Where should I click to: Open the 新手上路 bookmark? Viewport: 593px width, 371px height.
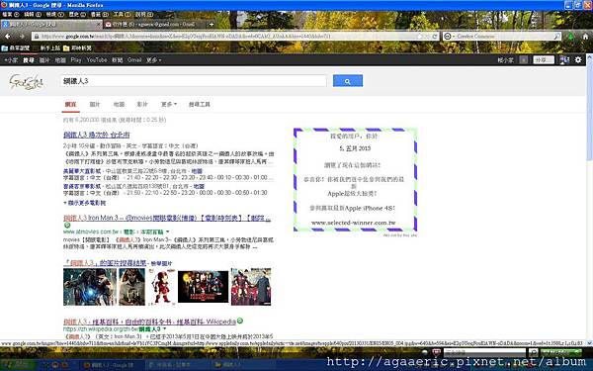50,48
